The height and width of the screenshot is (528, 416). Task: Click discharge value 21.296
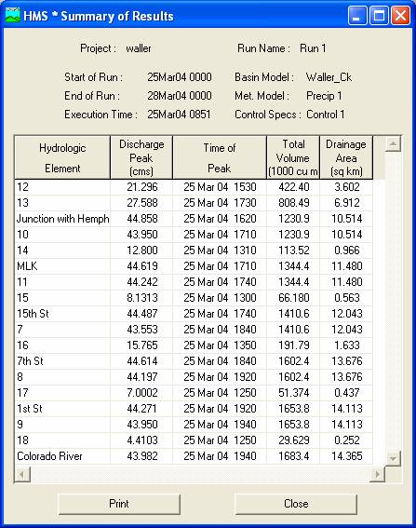coord(142,187)
